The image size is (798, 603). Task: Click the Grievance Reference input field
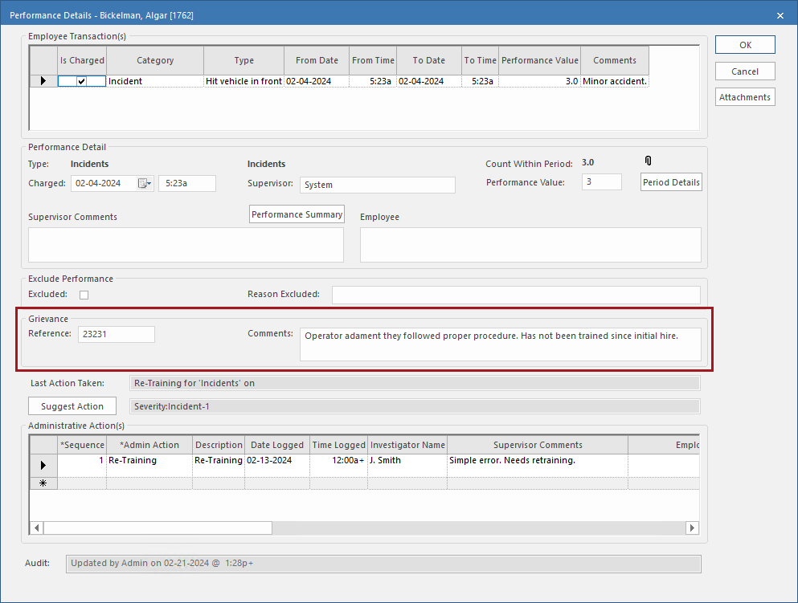[x=116, y=334]
